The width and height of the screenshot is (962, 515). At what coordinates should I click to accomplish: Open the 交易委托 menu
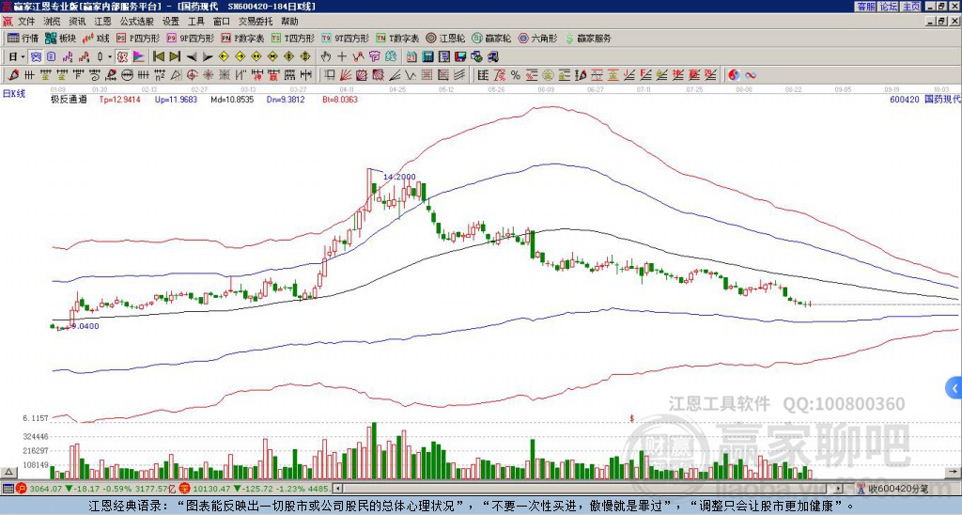point(256,22)
